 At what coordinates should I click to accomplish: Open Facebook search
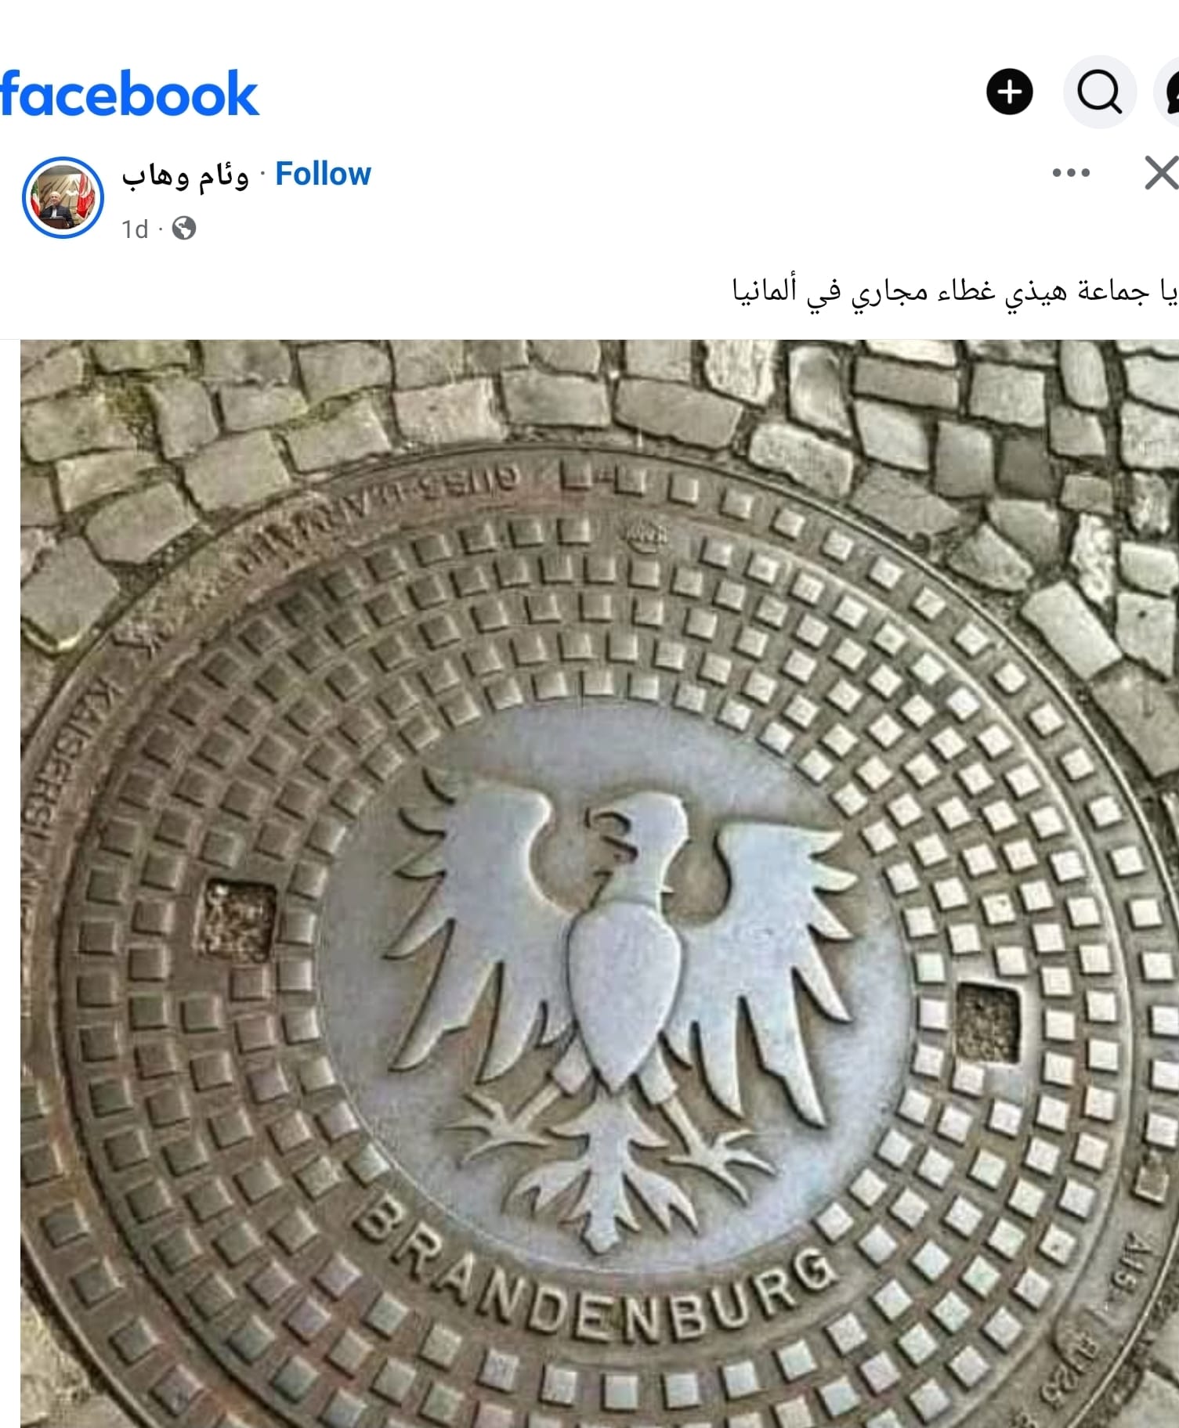coord(1100,92)
